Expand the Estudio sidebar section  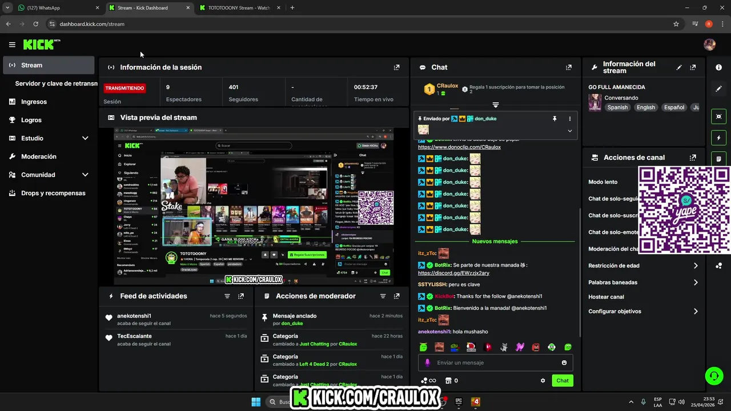(x=85, y=138)
